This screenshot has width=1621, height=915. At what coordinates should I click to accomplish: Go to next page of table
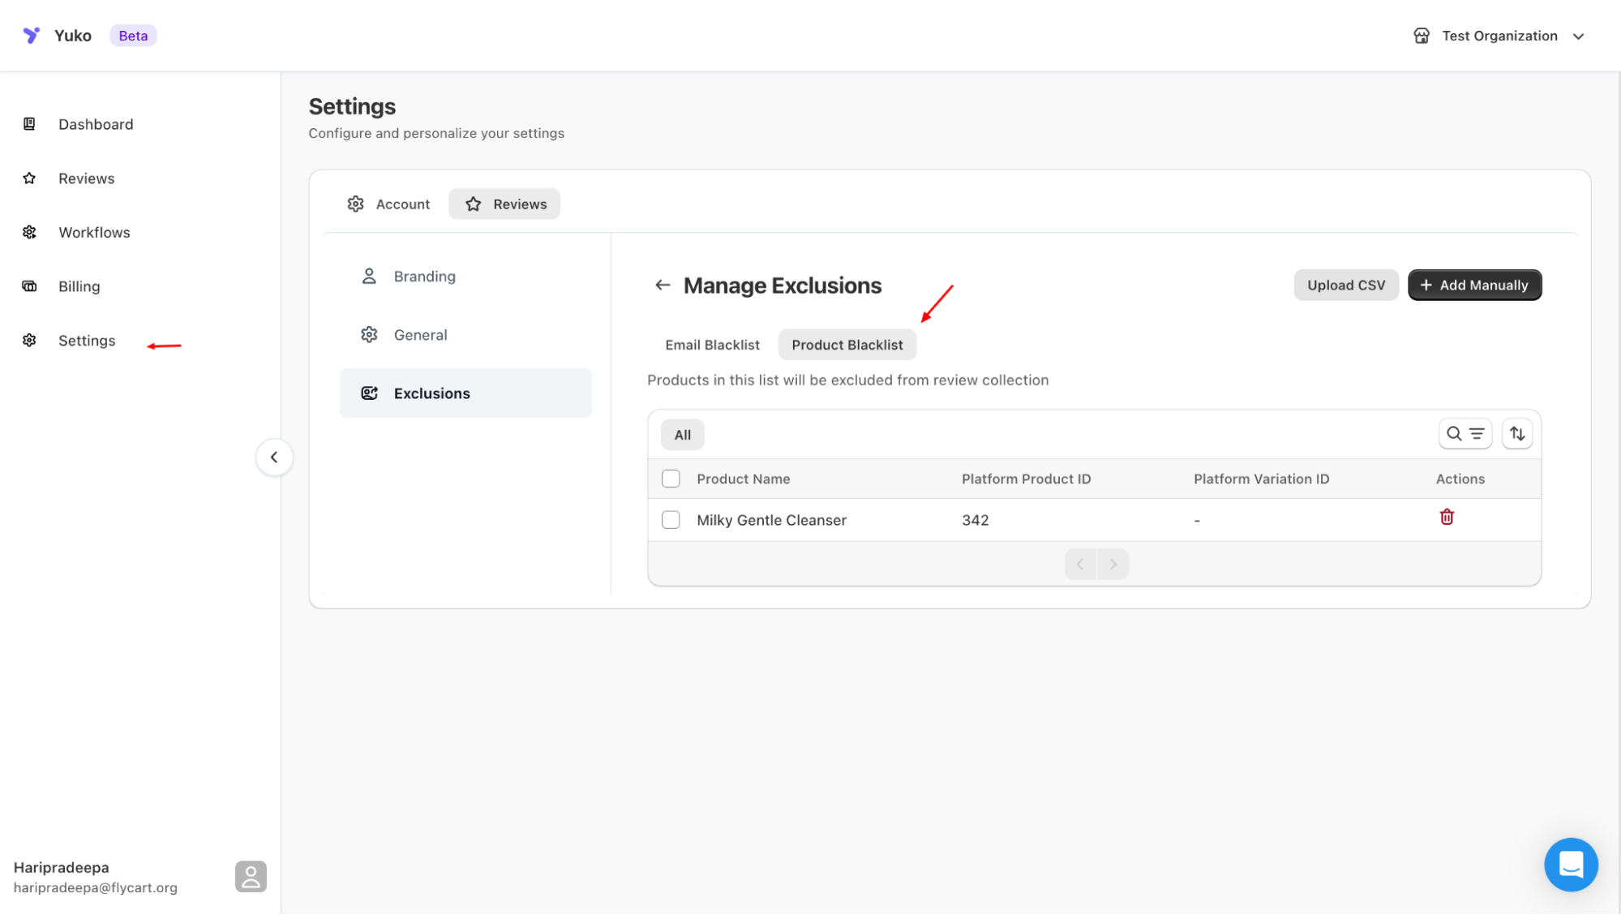point(1113,564)
